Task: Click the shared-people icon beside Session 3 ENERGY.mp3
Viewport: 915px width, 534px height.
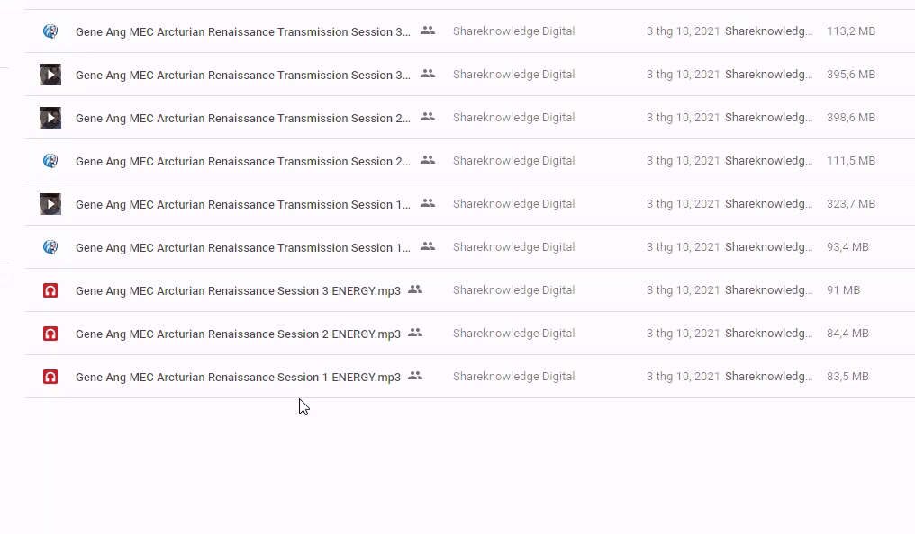Action: tap(415, 289)
